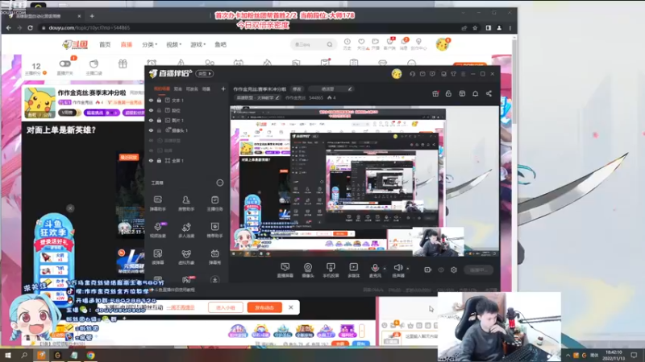Start recording with the camcorder icon
Screen dimensions: 645x362
[427, 269]
